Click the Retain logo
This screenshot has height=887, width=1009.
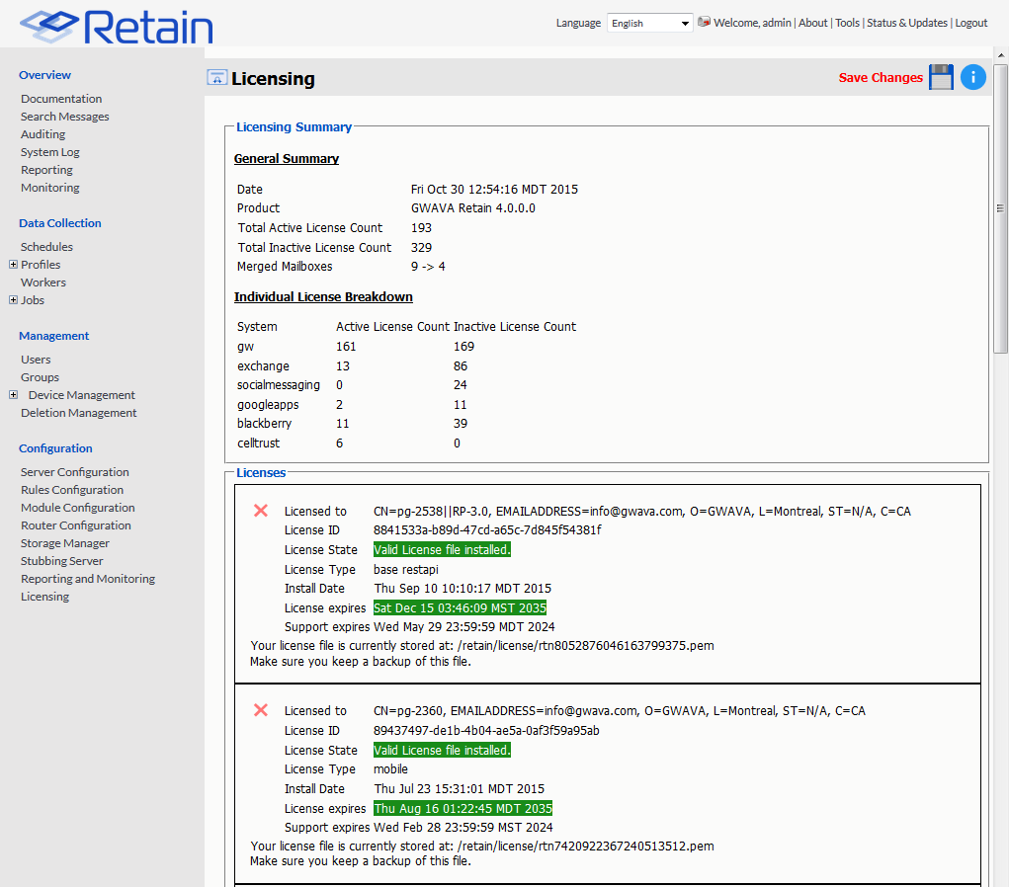[117, 27]
